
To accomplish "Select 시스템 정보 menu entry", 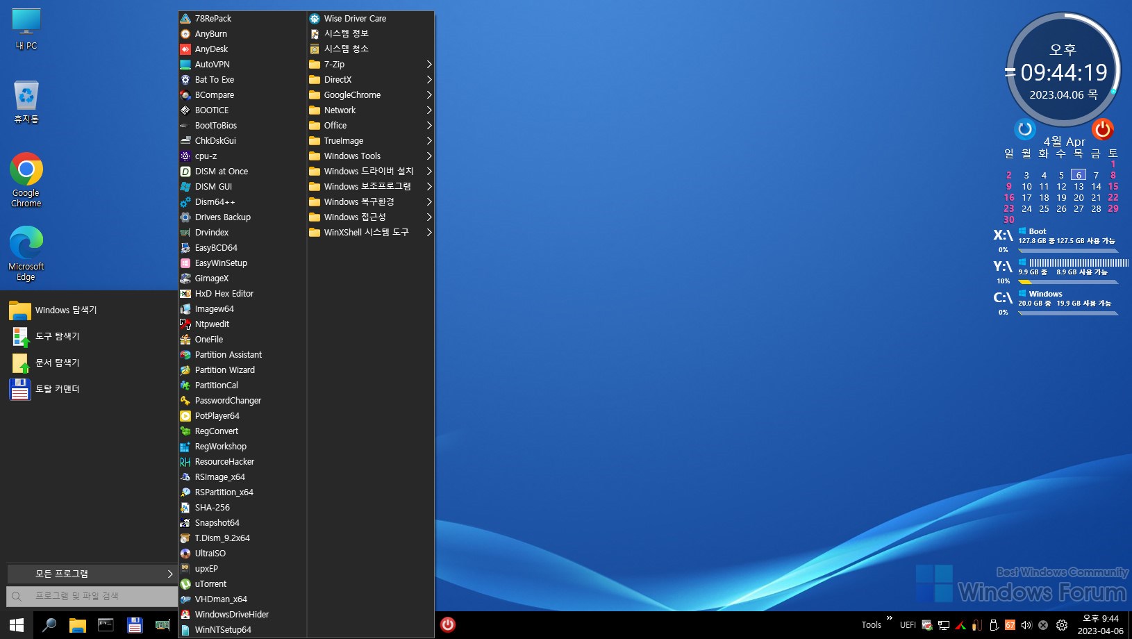I will click(x=371, y=34).
